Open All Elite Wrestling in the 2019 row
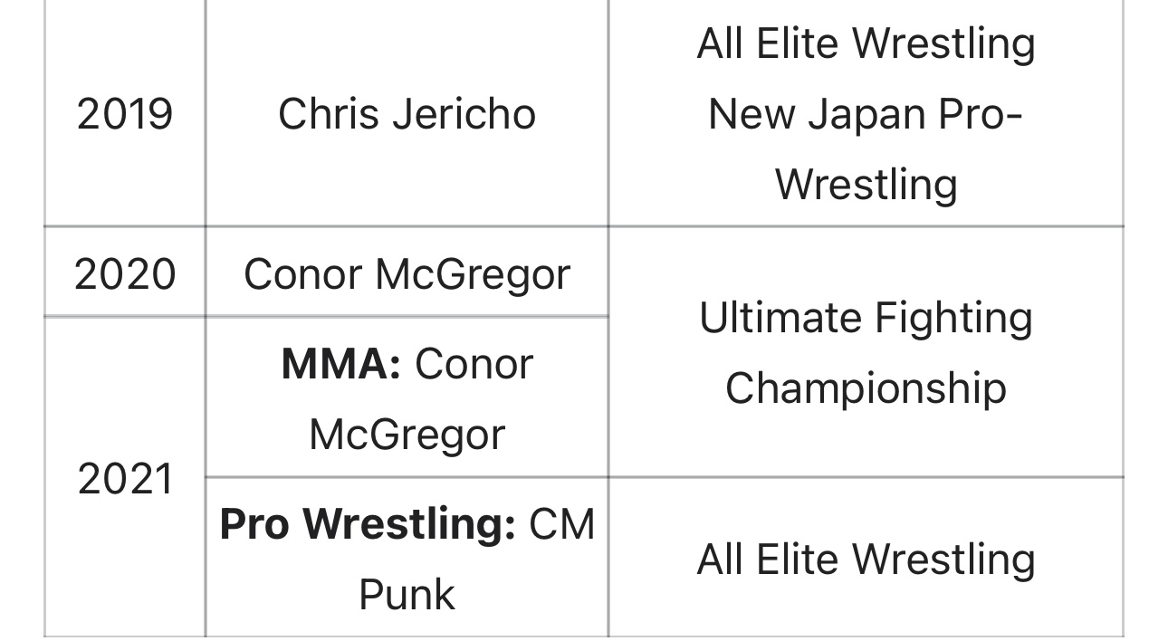 (866, 43)
